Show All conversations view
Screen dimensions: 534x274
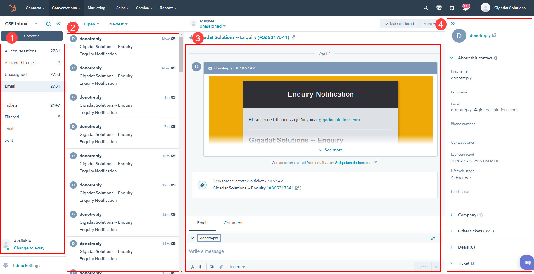(x=32, y=51)
